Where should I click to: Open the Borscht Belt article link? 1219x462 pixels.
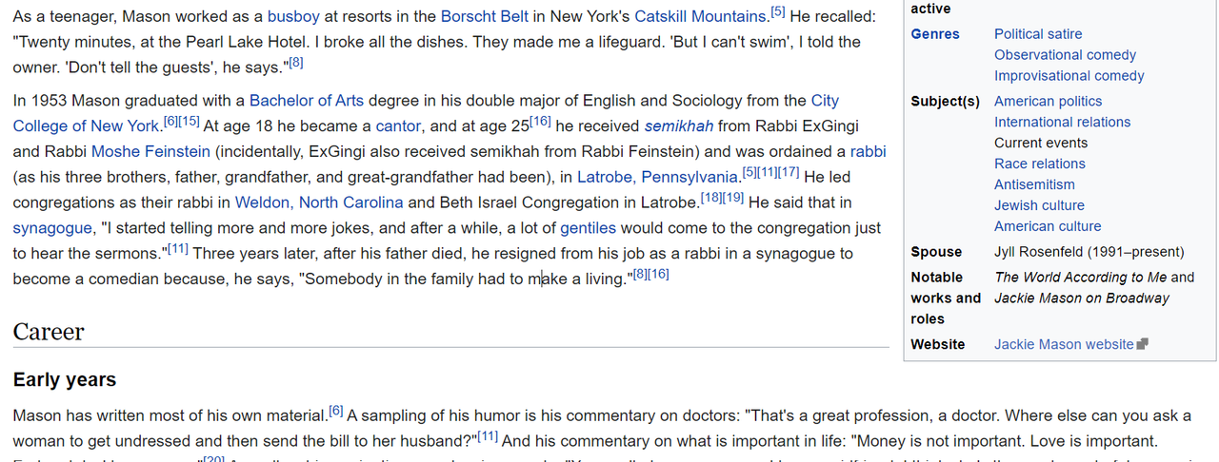[484, 16]
